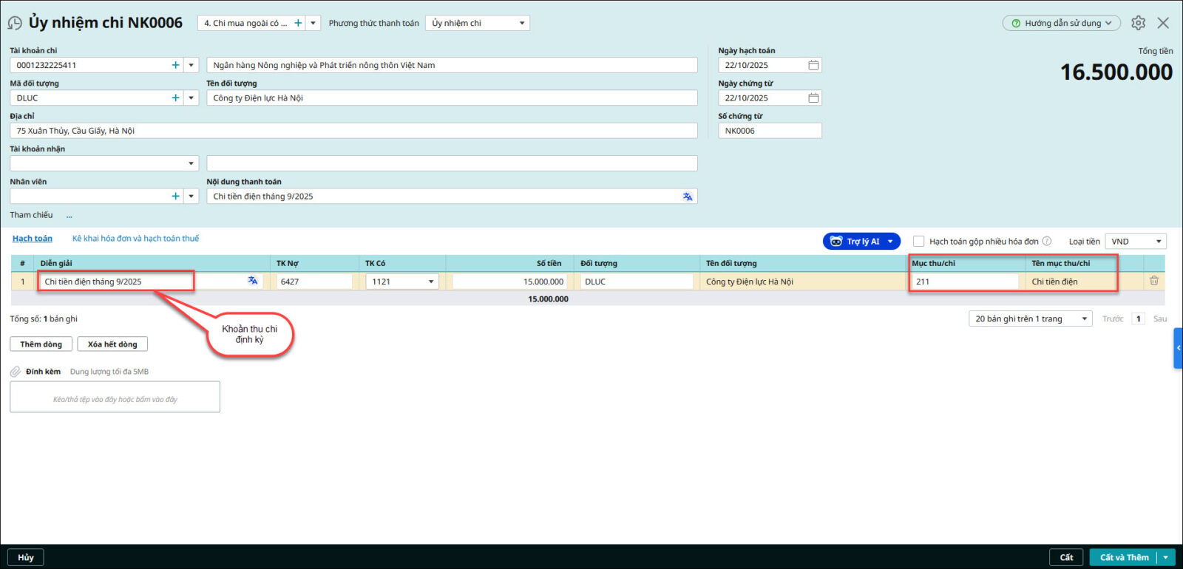Image resolution: width=1183 pixels, height=569 pixels.
Task: Click the attachment paperclip icon
Action: (16, 372)
